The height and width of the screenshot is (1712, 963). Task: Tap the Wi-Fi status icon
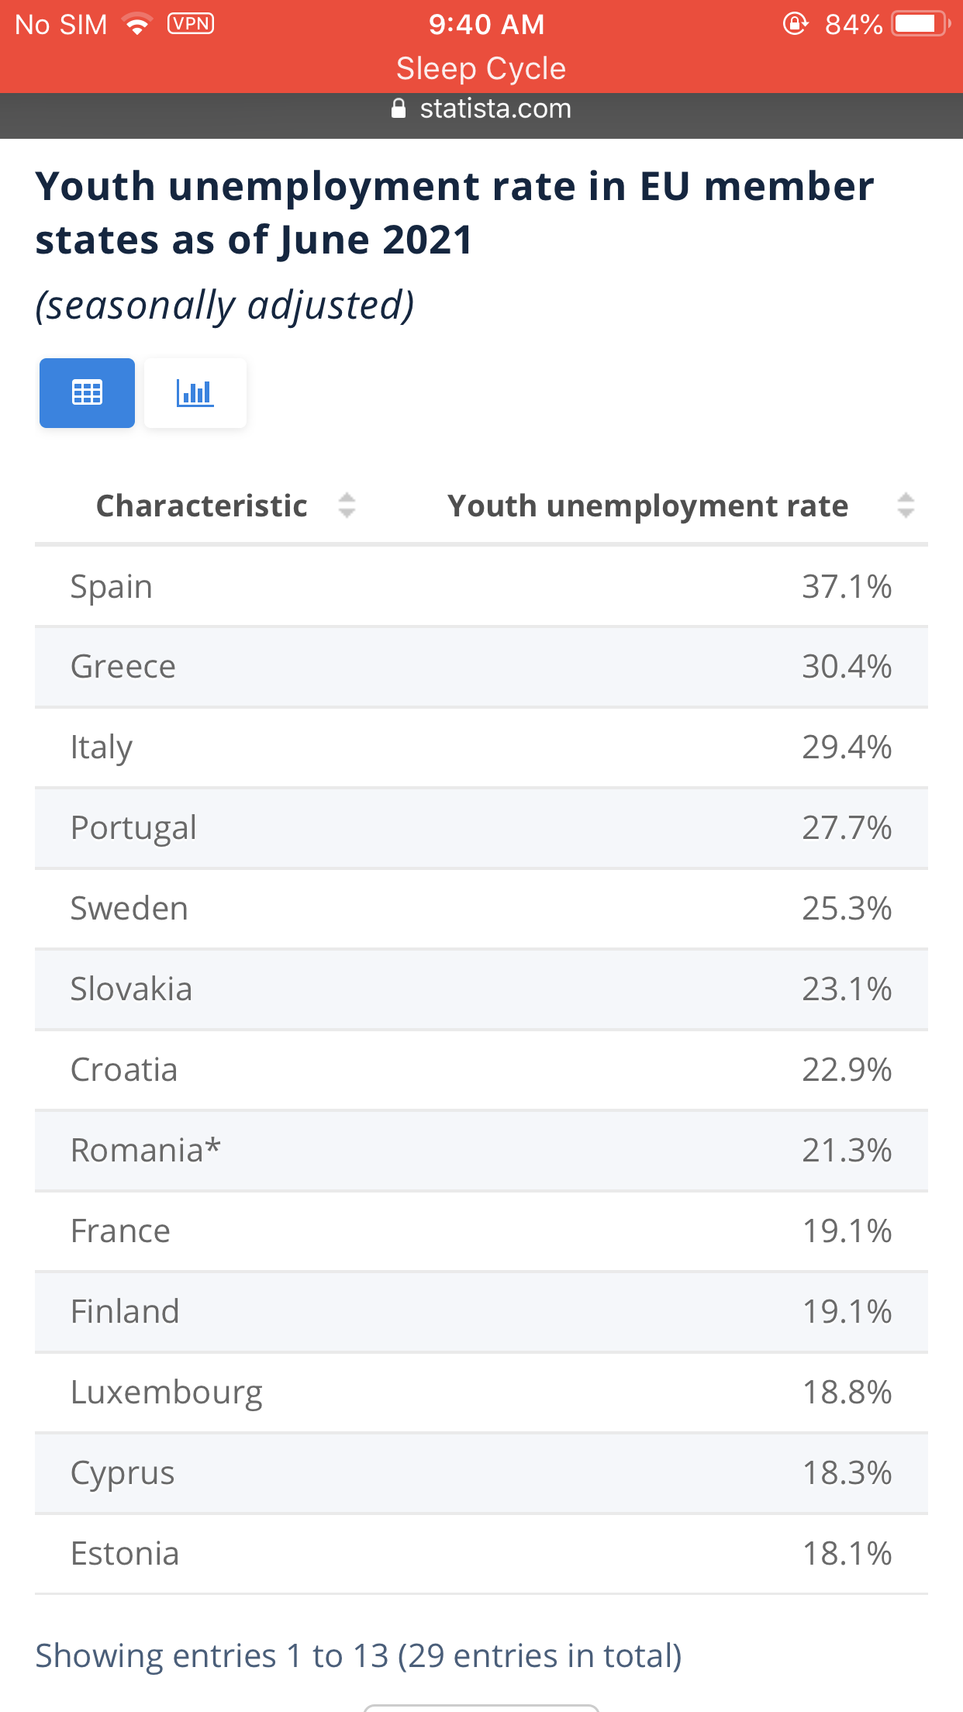[137, 25]
